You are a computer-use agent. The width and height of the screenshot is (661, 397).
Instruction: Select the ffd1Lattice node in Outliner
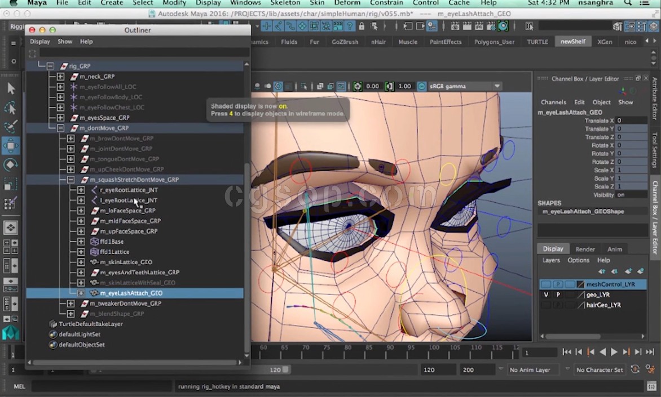click(x=114, y=252)
